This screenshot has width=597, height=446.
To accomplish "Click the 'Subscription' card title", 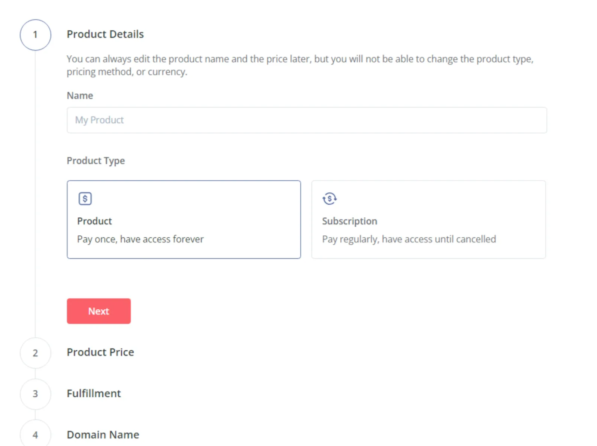I will [349, 221].
